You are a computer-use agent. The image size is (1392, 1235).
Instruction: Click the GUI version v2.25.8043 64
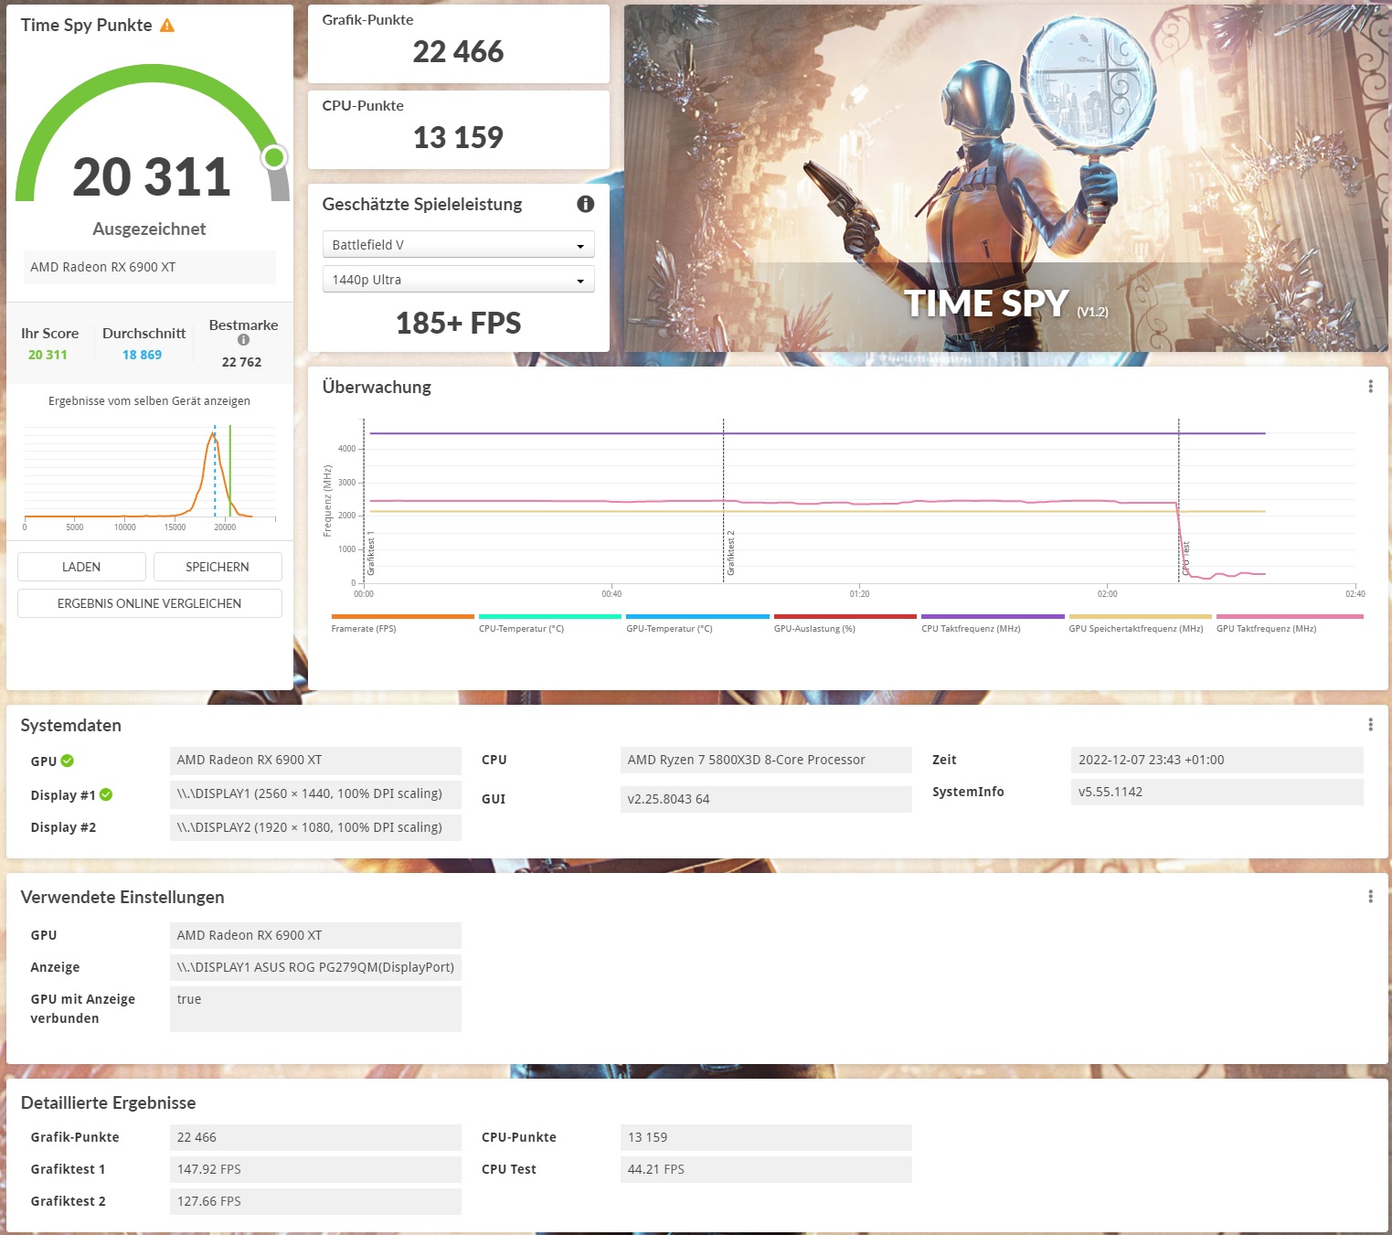click(x=766, y=799)
